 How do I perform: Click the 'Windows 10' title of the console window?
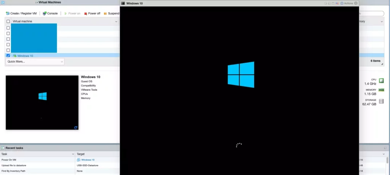point(134,3)
